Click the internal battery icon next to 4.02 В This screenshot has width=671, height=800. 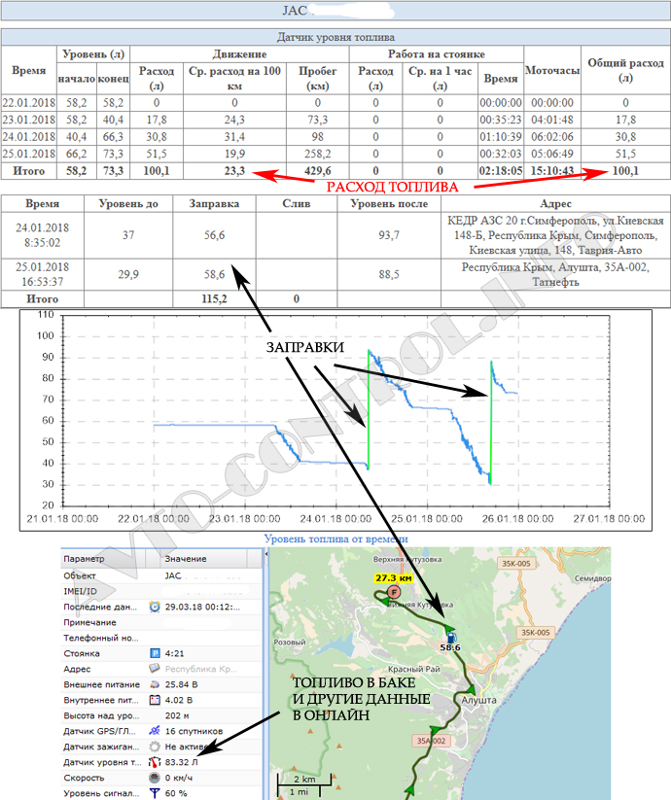[x=155, y=701]
